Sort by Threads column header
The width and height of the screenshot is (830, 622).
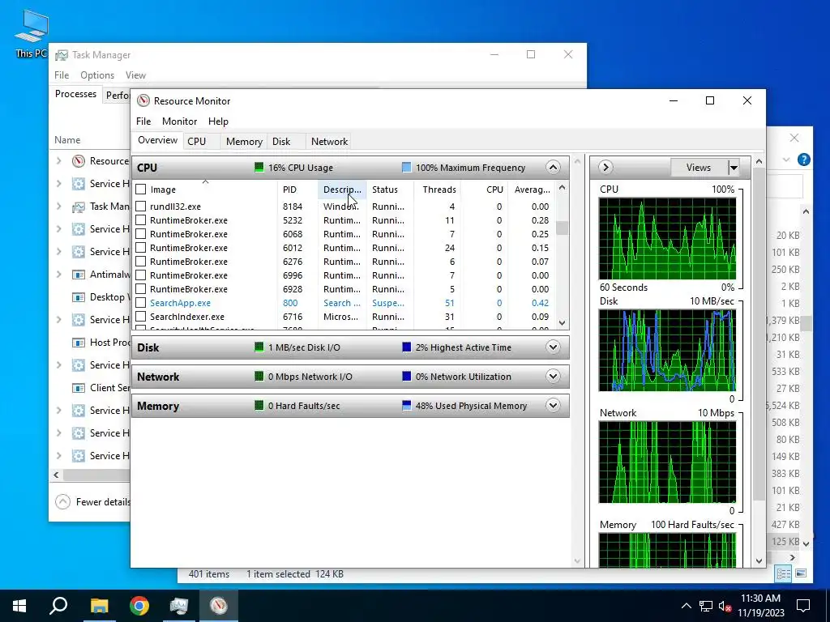coord(439,190)
